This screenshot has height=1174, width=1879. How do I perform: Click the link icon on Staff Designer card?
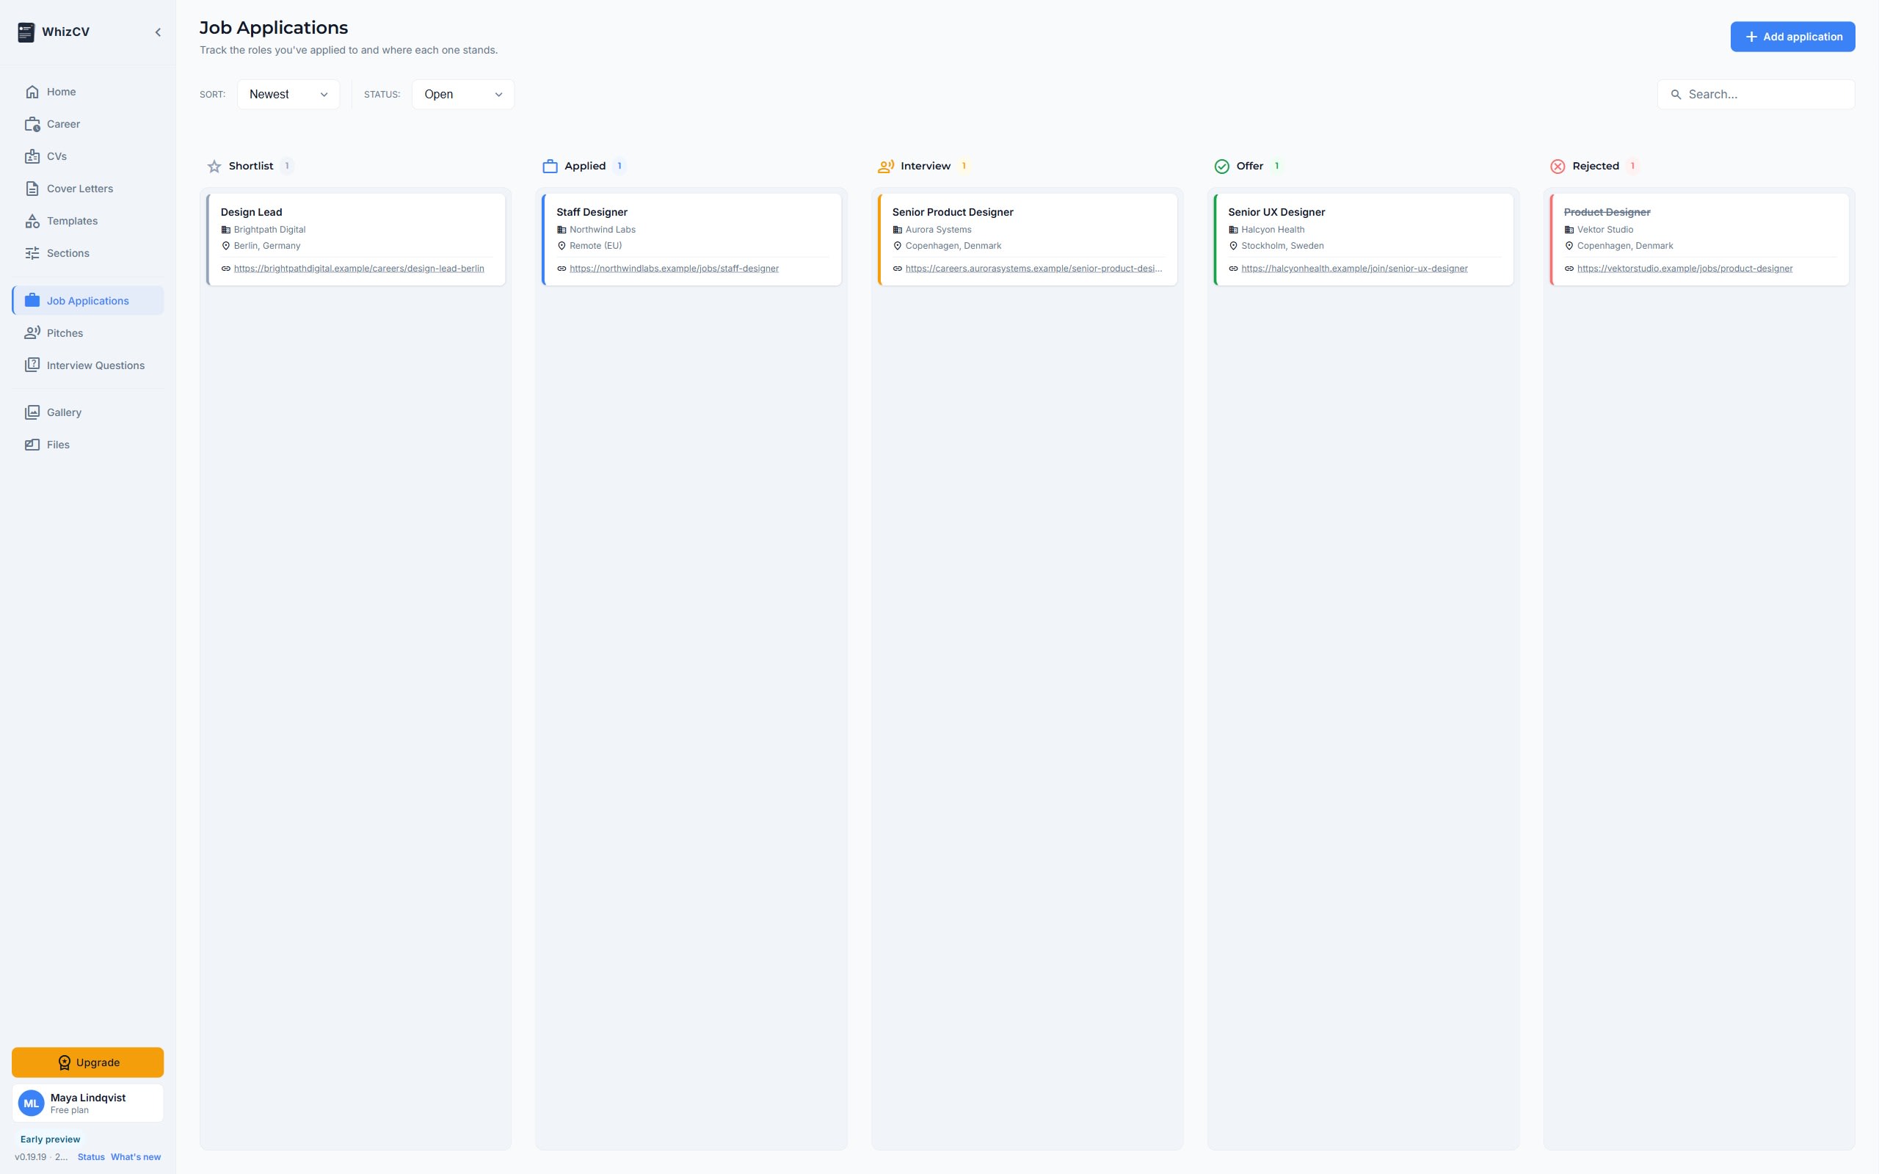tap(561, 269)
